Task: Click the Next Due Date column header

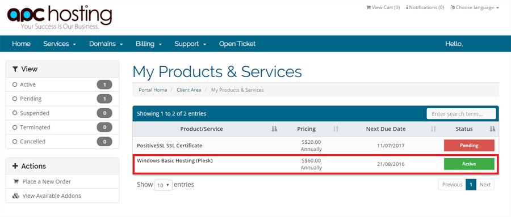Action: point(386,129)
